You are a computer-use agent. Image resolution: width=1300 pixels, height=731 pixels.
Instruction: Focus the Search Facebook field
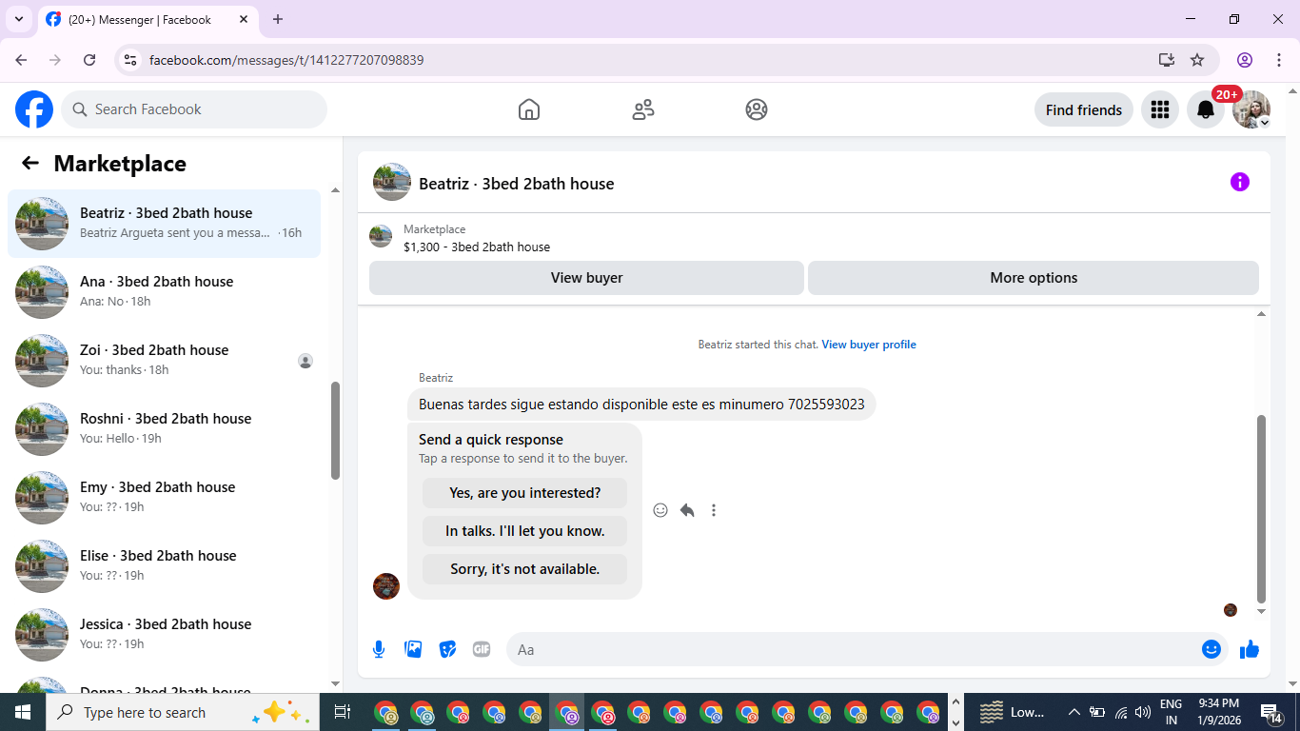point(194,109)
